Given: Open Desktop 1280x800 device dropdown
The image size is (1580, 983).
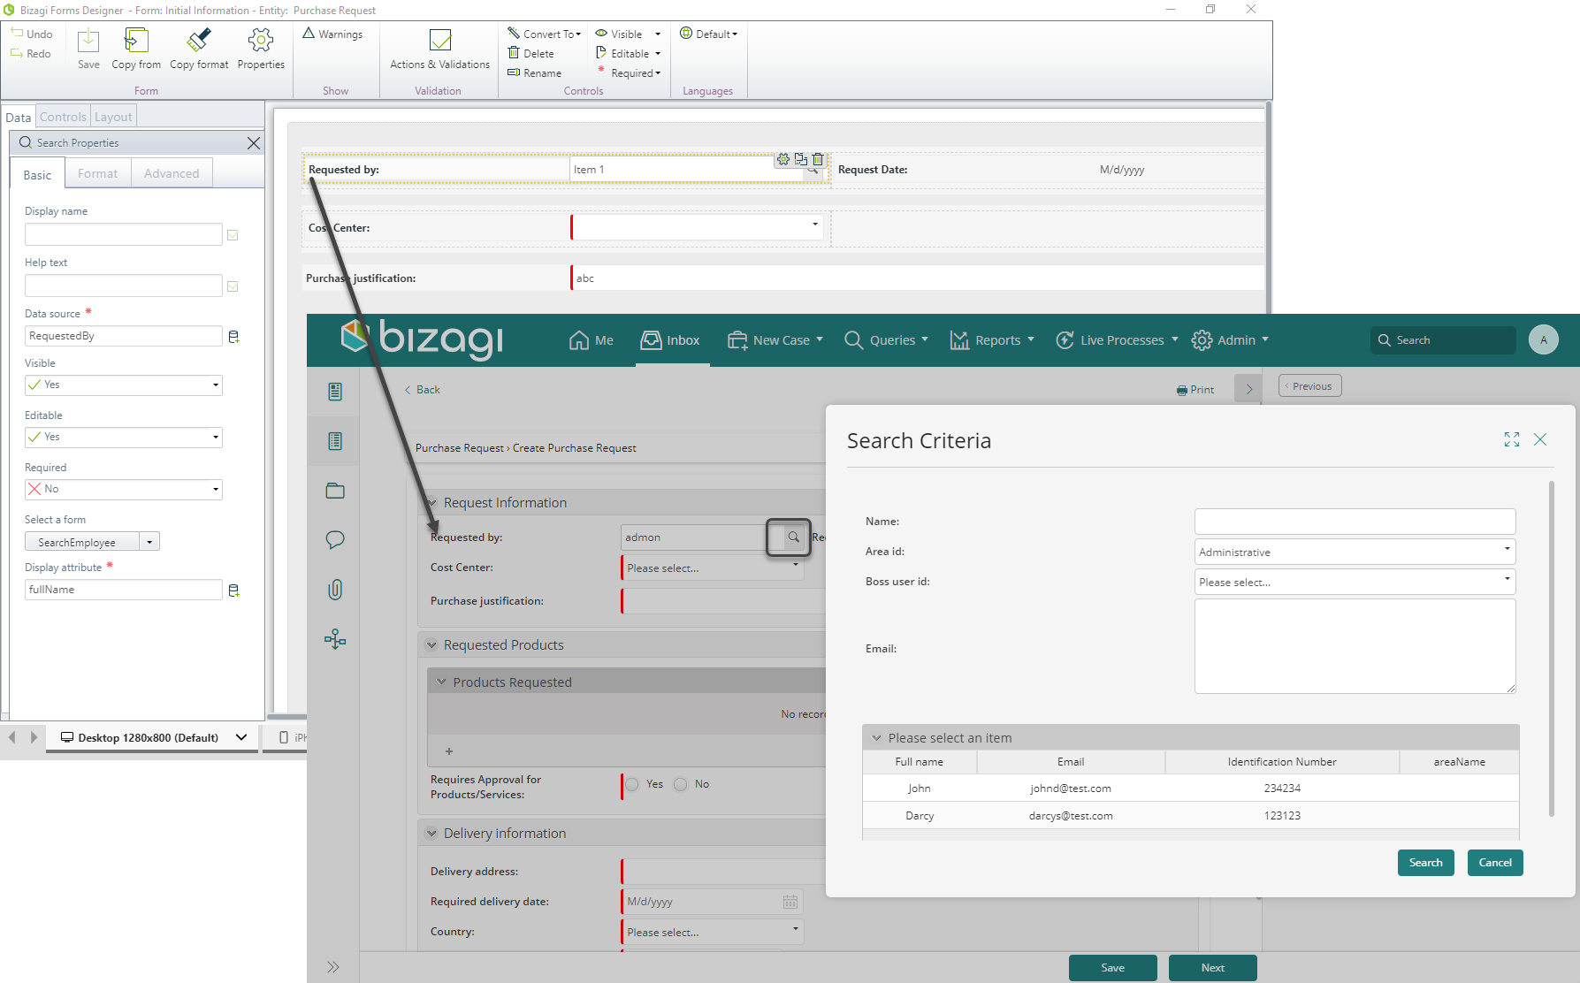Looking at the screenshot, I should (x=241, y=737).
